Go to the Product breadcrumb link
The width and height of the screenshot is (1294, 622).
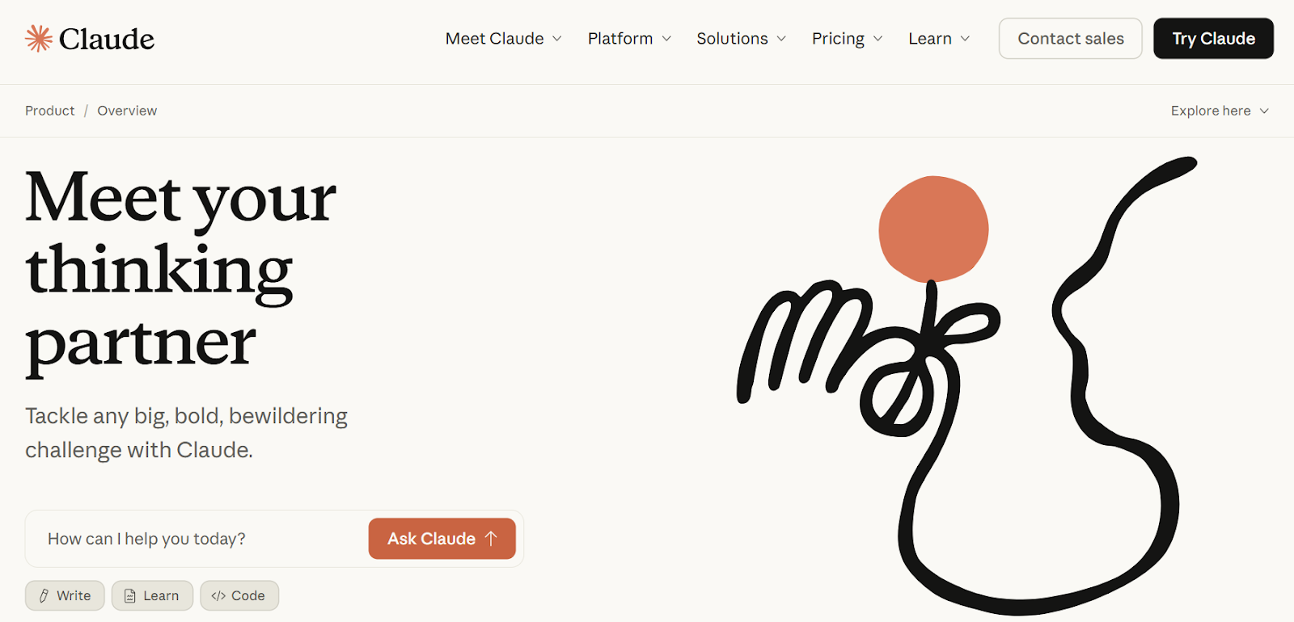pyautogui.click(x=49, y=111)
